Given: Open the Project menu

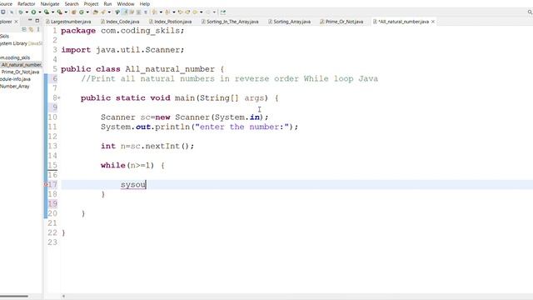Looking at the screenshot, I should pos(91,3).
